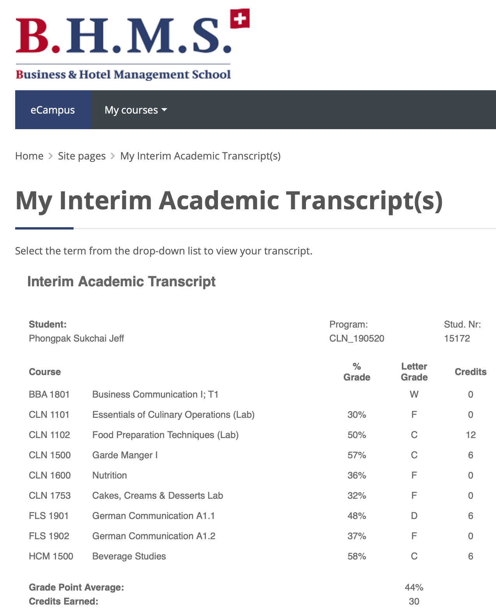Click the Swiss flag icon in logo
Screen dimensions: 496x610
(x=239, y=18)
